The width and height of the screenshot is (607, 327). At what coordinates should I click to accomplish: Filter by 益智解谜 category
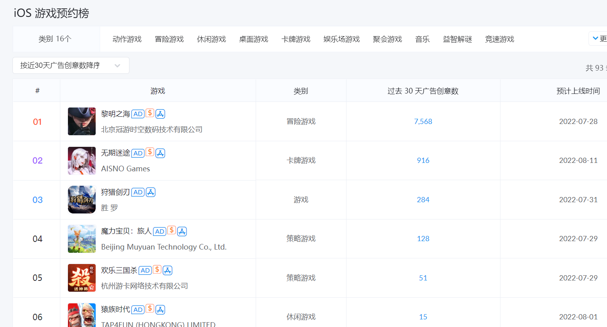[x=457, y=39]
